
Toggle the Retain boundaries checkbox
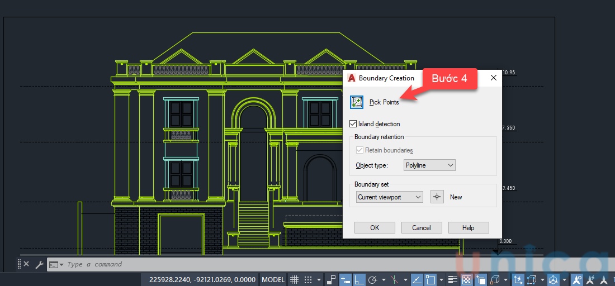coord(359,150)
